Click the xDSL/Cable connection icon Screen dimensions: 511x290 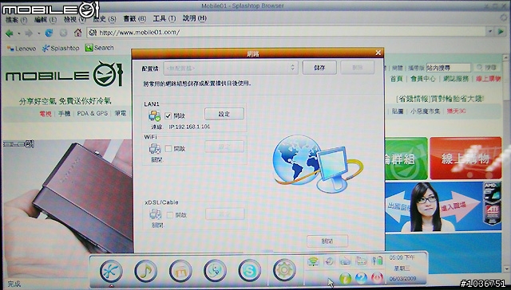[155, 214]
